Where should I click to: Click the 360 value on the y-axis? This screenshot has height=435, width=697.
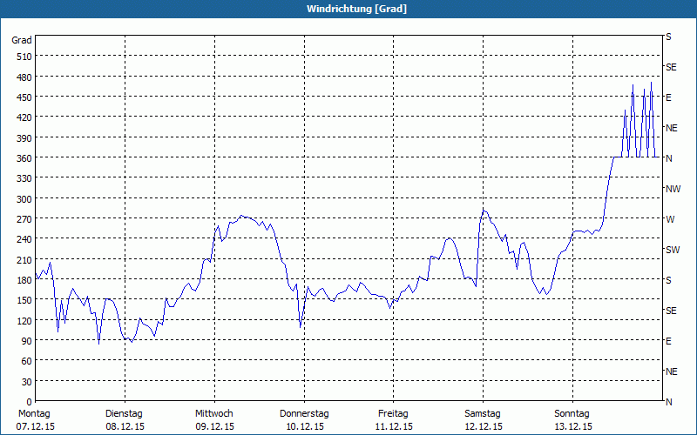[24, 157]
